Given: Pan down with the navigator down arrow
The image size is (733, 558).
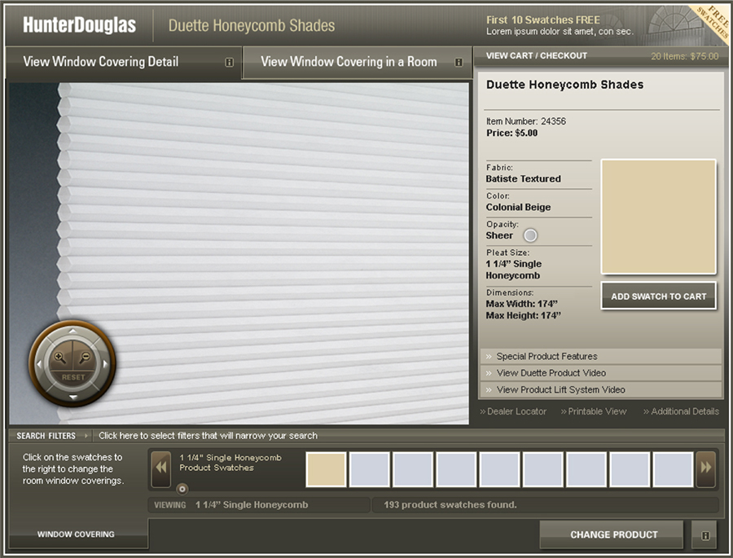Looking at the screenshot, I should pos(73,397).
